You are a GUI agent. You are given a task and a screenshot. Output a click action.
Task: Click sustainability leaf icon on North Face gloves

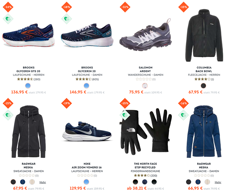[125, 115]
